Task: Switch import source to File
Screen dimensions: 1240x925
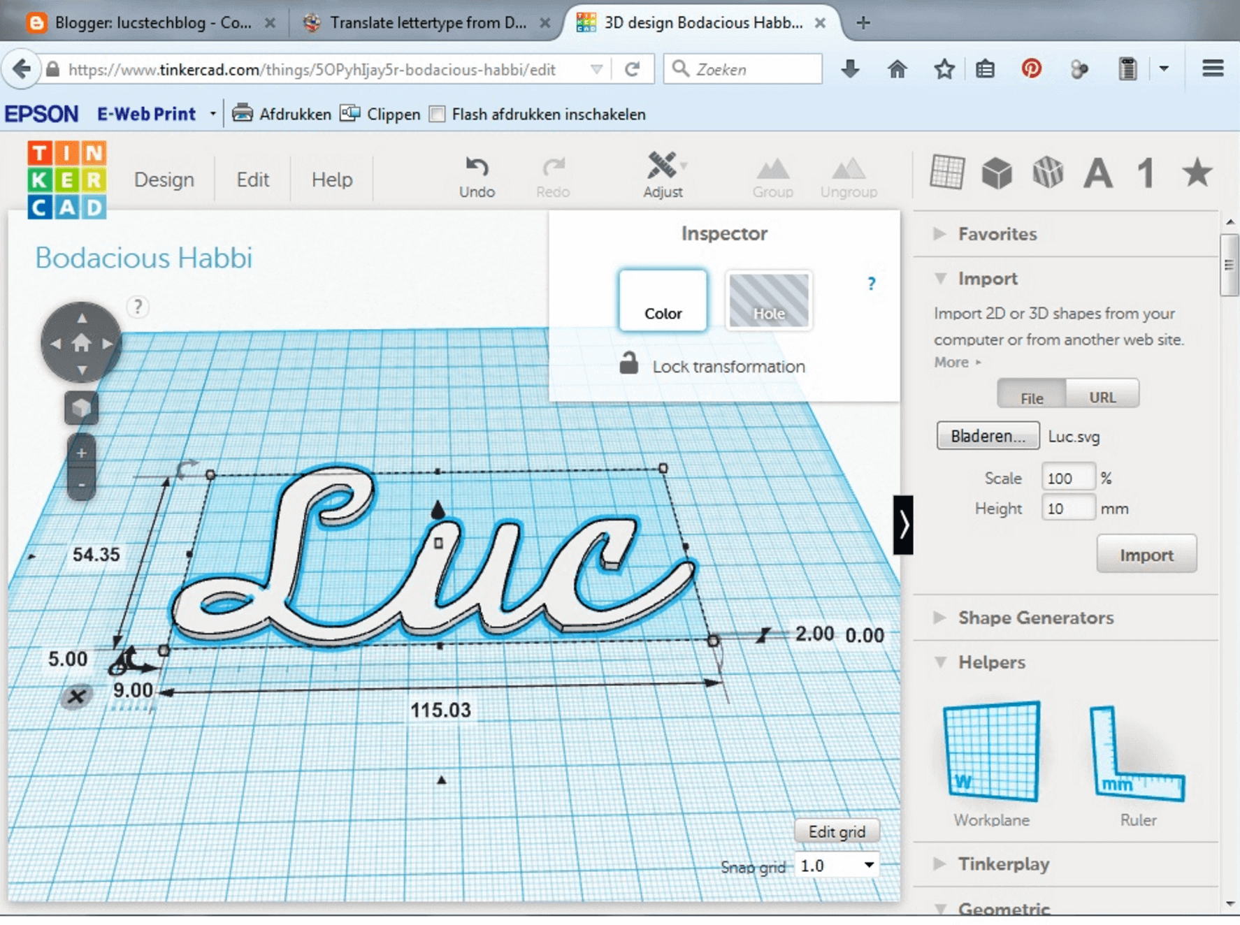Action: pos(1032,395)
